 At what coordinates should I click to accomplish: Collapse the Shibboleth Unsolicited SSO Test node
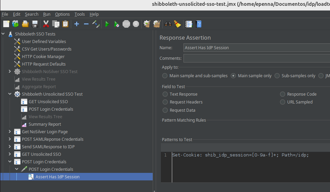[10, 94]
